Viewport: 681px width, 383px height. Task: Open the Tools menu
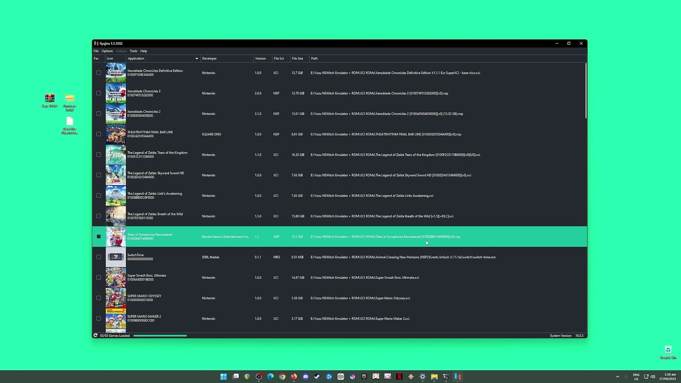tap(134, 51)
